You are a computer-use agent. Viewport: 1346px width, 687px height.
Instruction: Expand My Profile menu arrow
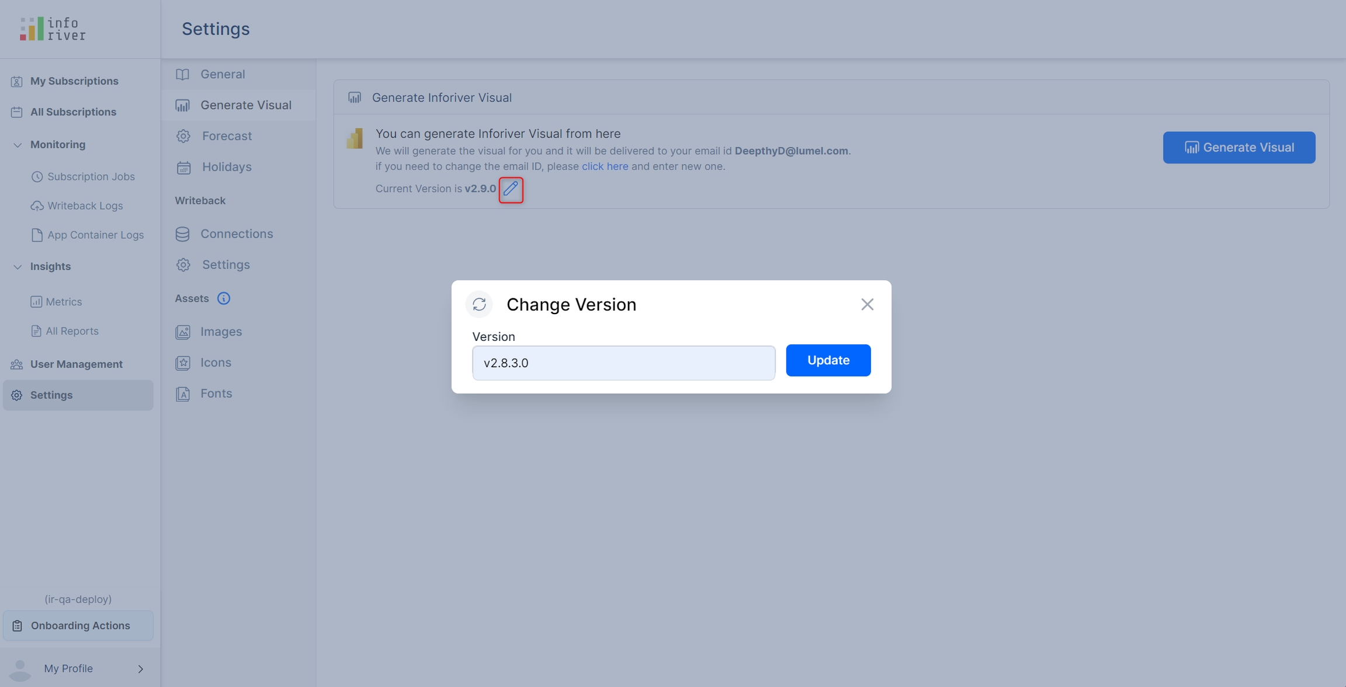point(140,669)
